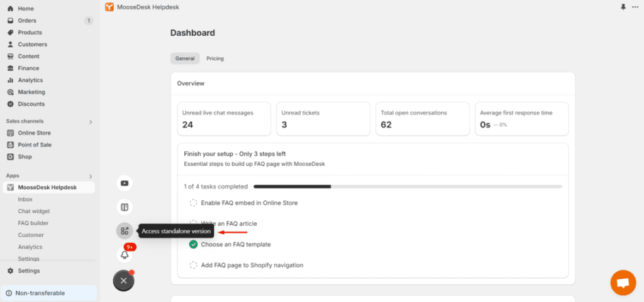This screenshot has width=644, height=302.
Task: Click the Products tag icon
Action: tap(10, 33)
